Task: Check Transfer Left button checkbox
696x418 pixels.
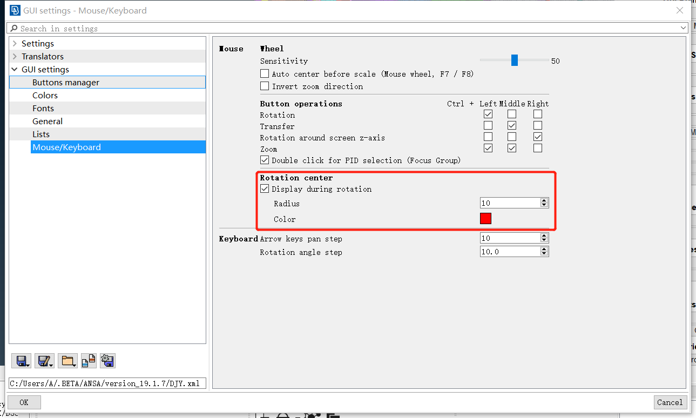Action: click(x=488, y=126)
